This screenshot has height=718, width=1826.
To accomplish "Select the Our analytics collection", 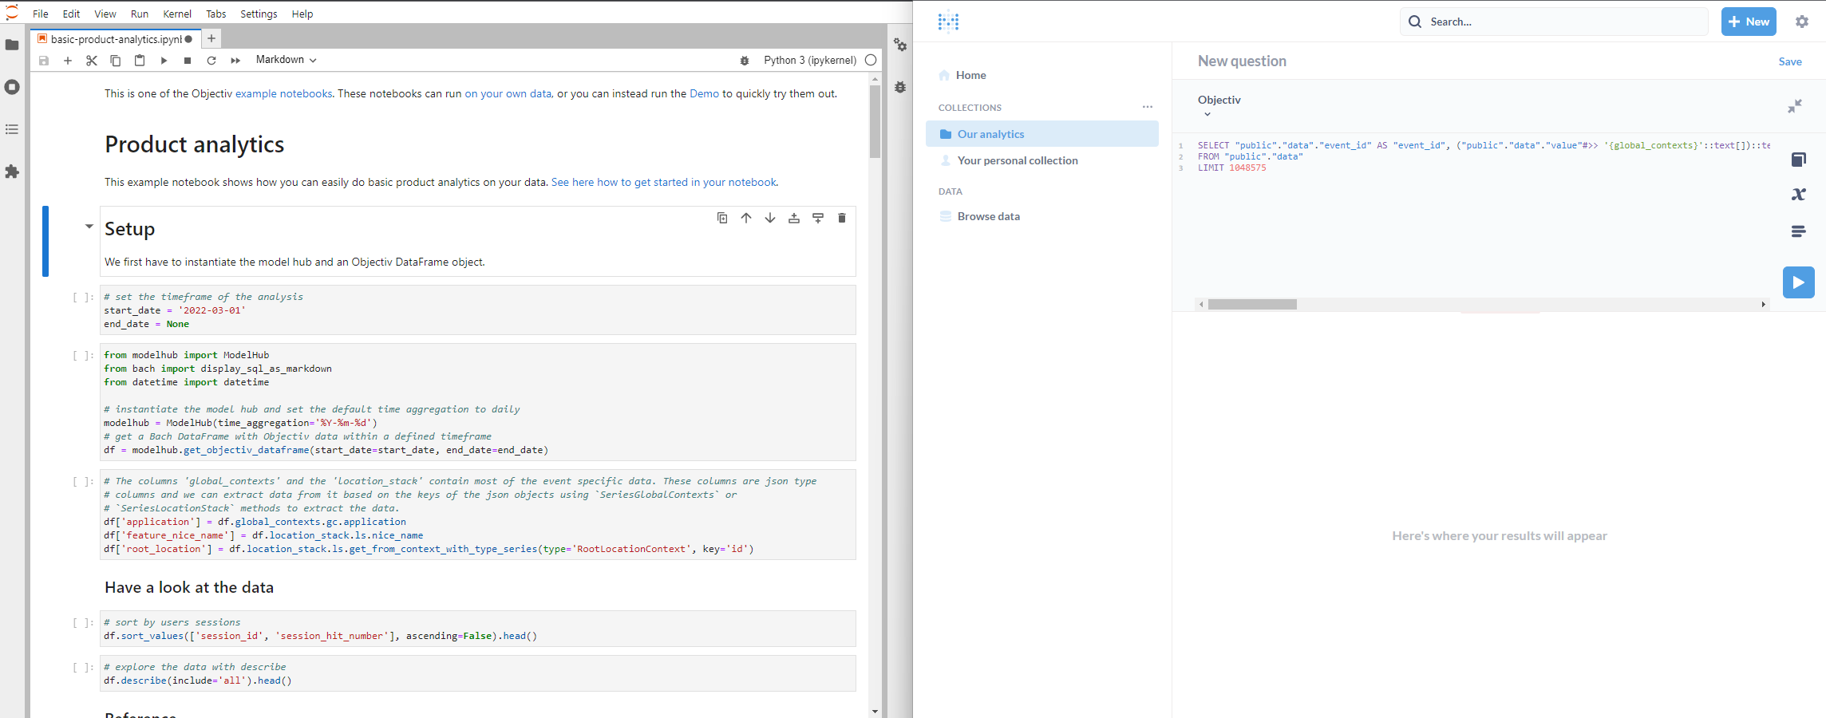I will click(x=1042, y=134).
